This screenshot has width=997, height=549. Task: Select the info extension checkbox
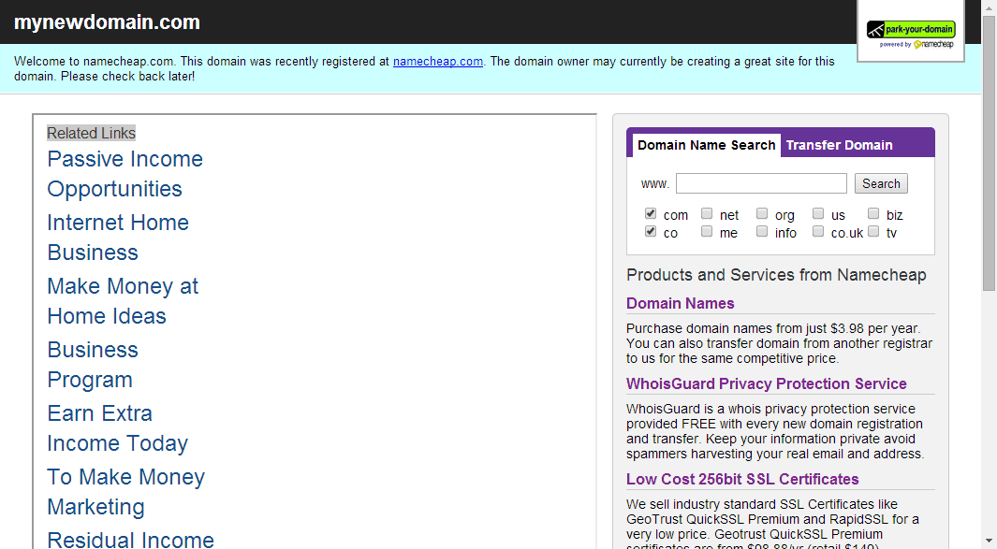coord(762,231)
